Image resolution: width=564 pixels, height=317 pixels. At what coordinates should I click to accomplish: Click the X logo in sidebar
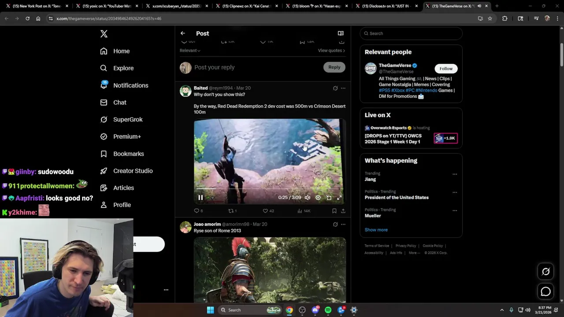tap(104, 34)
